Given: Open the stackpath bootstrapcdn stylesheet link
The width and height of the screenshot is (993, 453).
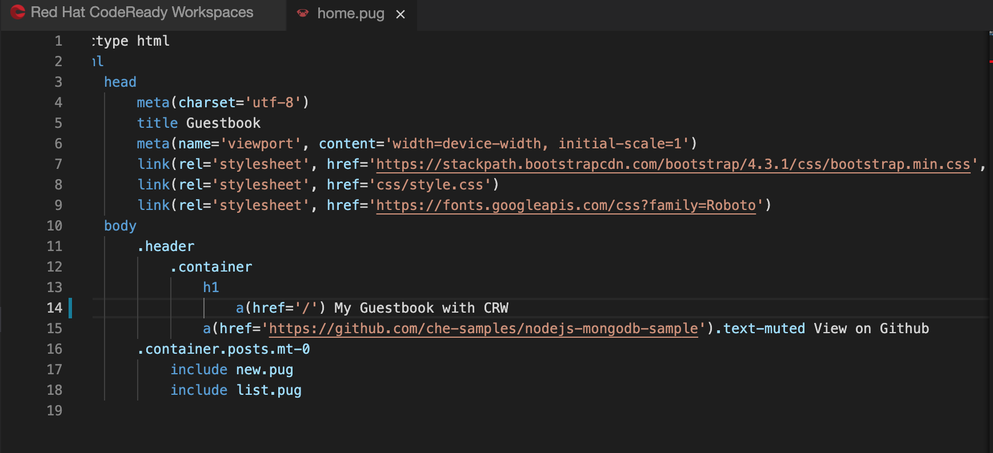Looking at the screenshot, I should [x=673, y=164].
